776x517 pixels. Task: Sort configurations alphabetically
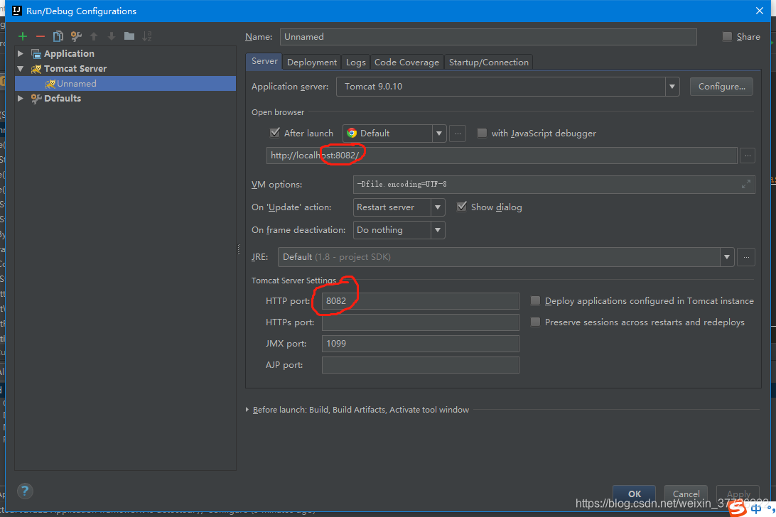147,36
